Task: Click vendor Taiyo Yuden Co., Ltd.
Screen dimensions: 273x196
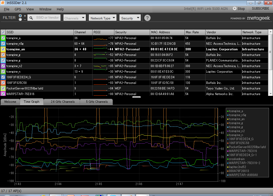Action: point(220,88)
